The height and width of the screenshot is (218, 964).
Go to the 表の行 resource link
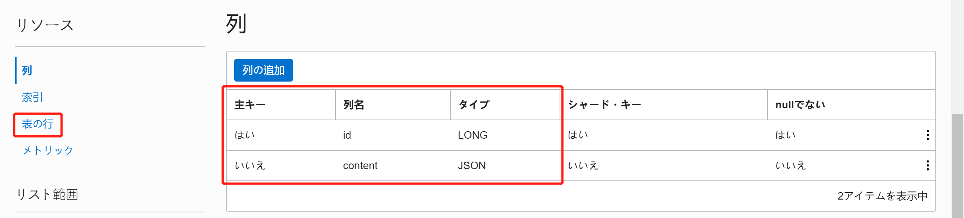pos(38,124)
